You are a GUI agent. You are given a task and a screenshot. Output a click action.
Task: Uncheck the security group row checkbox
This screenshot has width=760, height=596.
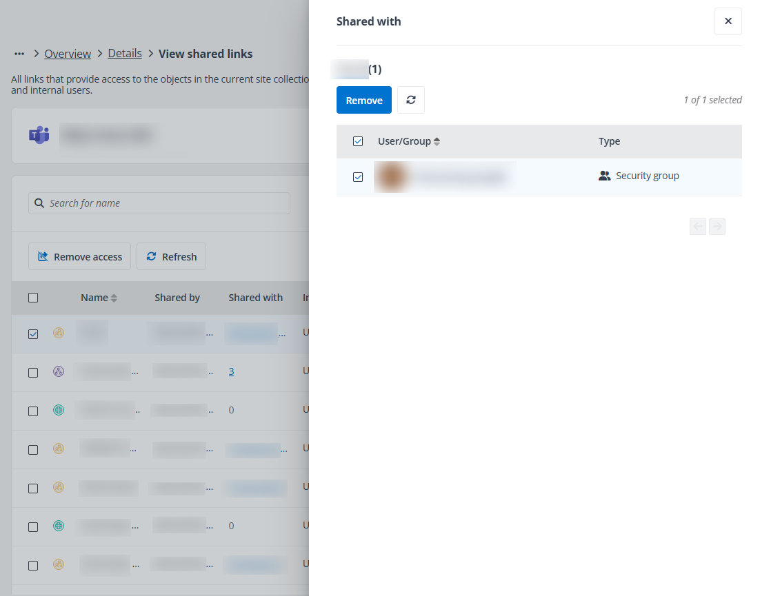point(358,177)
